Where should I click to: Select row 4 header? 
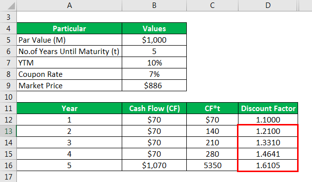point(8,28)
